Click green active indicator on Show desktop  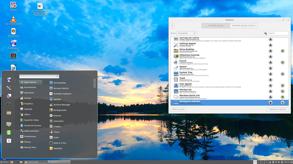pyautogui.click(x=283, y=51)
